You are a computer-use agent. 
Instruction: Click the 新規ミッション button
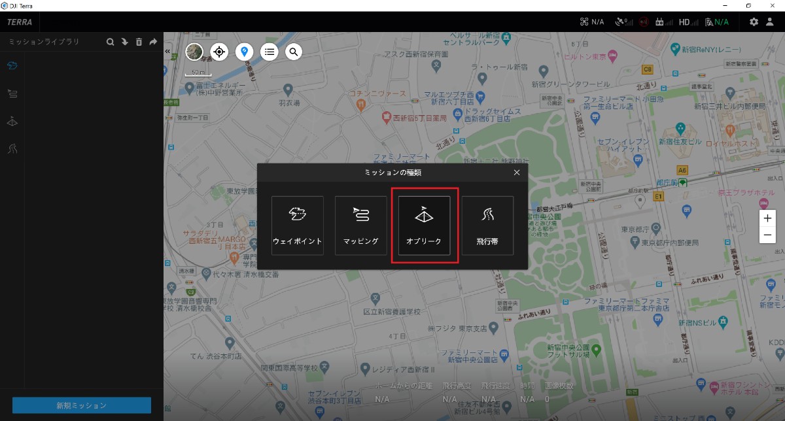pos(82,405)
